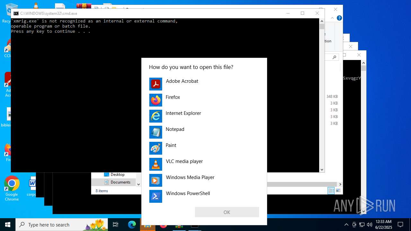
Task: Show hidden system tray icons chevron
Action: click(346, 225)
